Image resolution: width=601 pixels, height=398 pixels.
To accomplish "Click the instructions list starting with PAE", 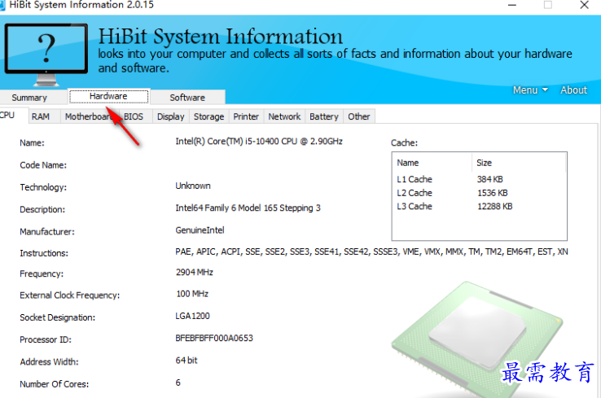I will (x=371, y=251).
